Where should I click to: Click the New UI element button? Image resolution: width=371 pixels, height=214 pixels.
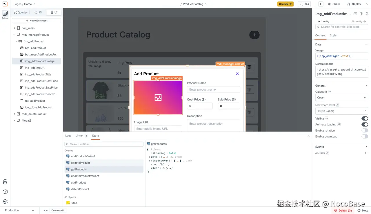[x=37, y=21]
